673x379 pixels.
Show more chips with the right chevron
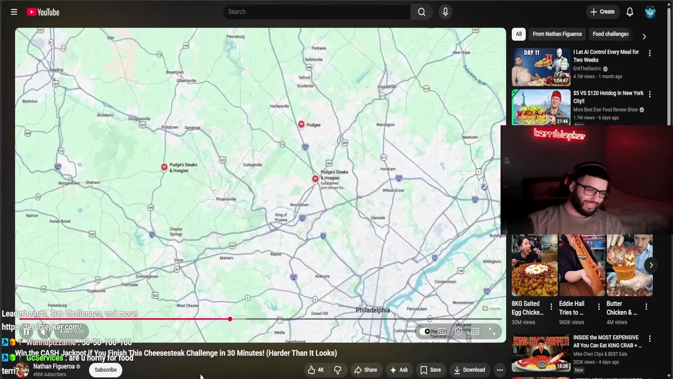pyautogui.click(x=644, y=36)
